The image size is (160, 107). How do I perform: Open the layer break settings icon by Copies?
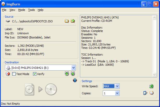tap(145, 93)
